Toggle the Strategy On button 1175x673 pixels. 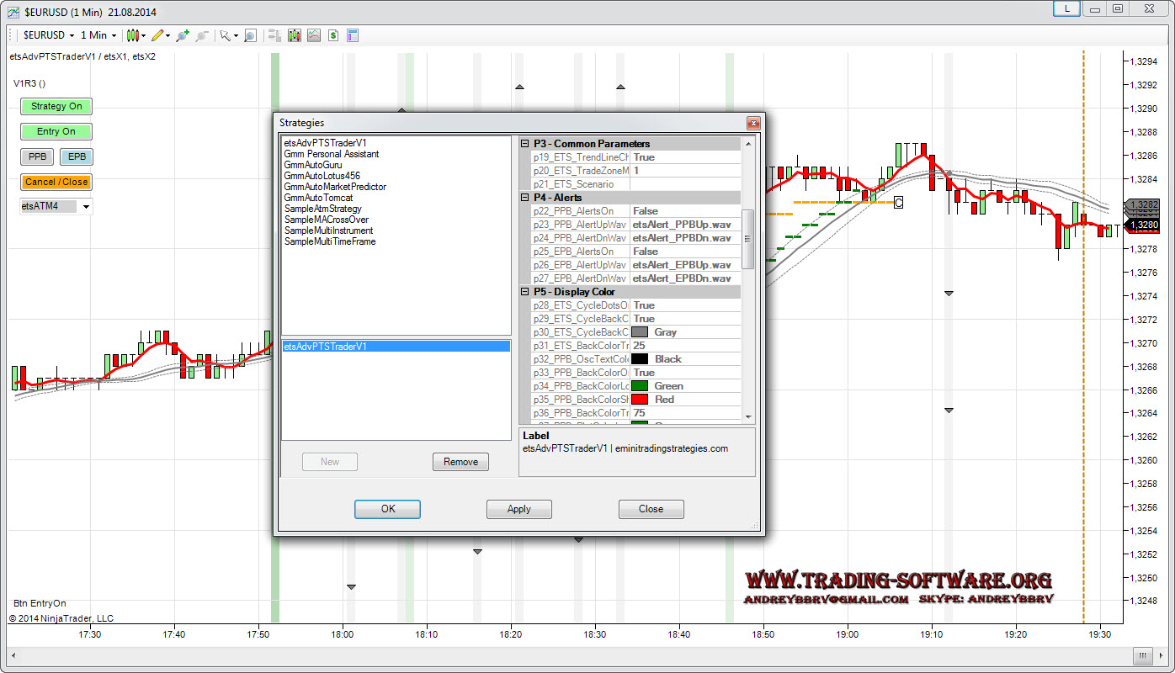tap(56, 106)
